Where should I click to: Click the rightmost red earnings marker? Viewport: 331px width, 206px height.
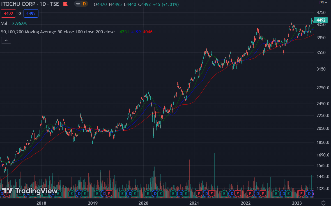[x=301, y=193]
